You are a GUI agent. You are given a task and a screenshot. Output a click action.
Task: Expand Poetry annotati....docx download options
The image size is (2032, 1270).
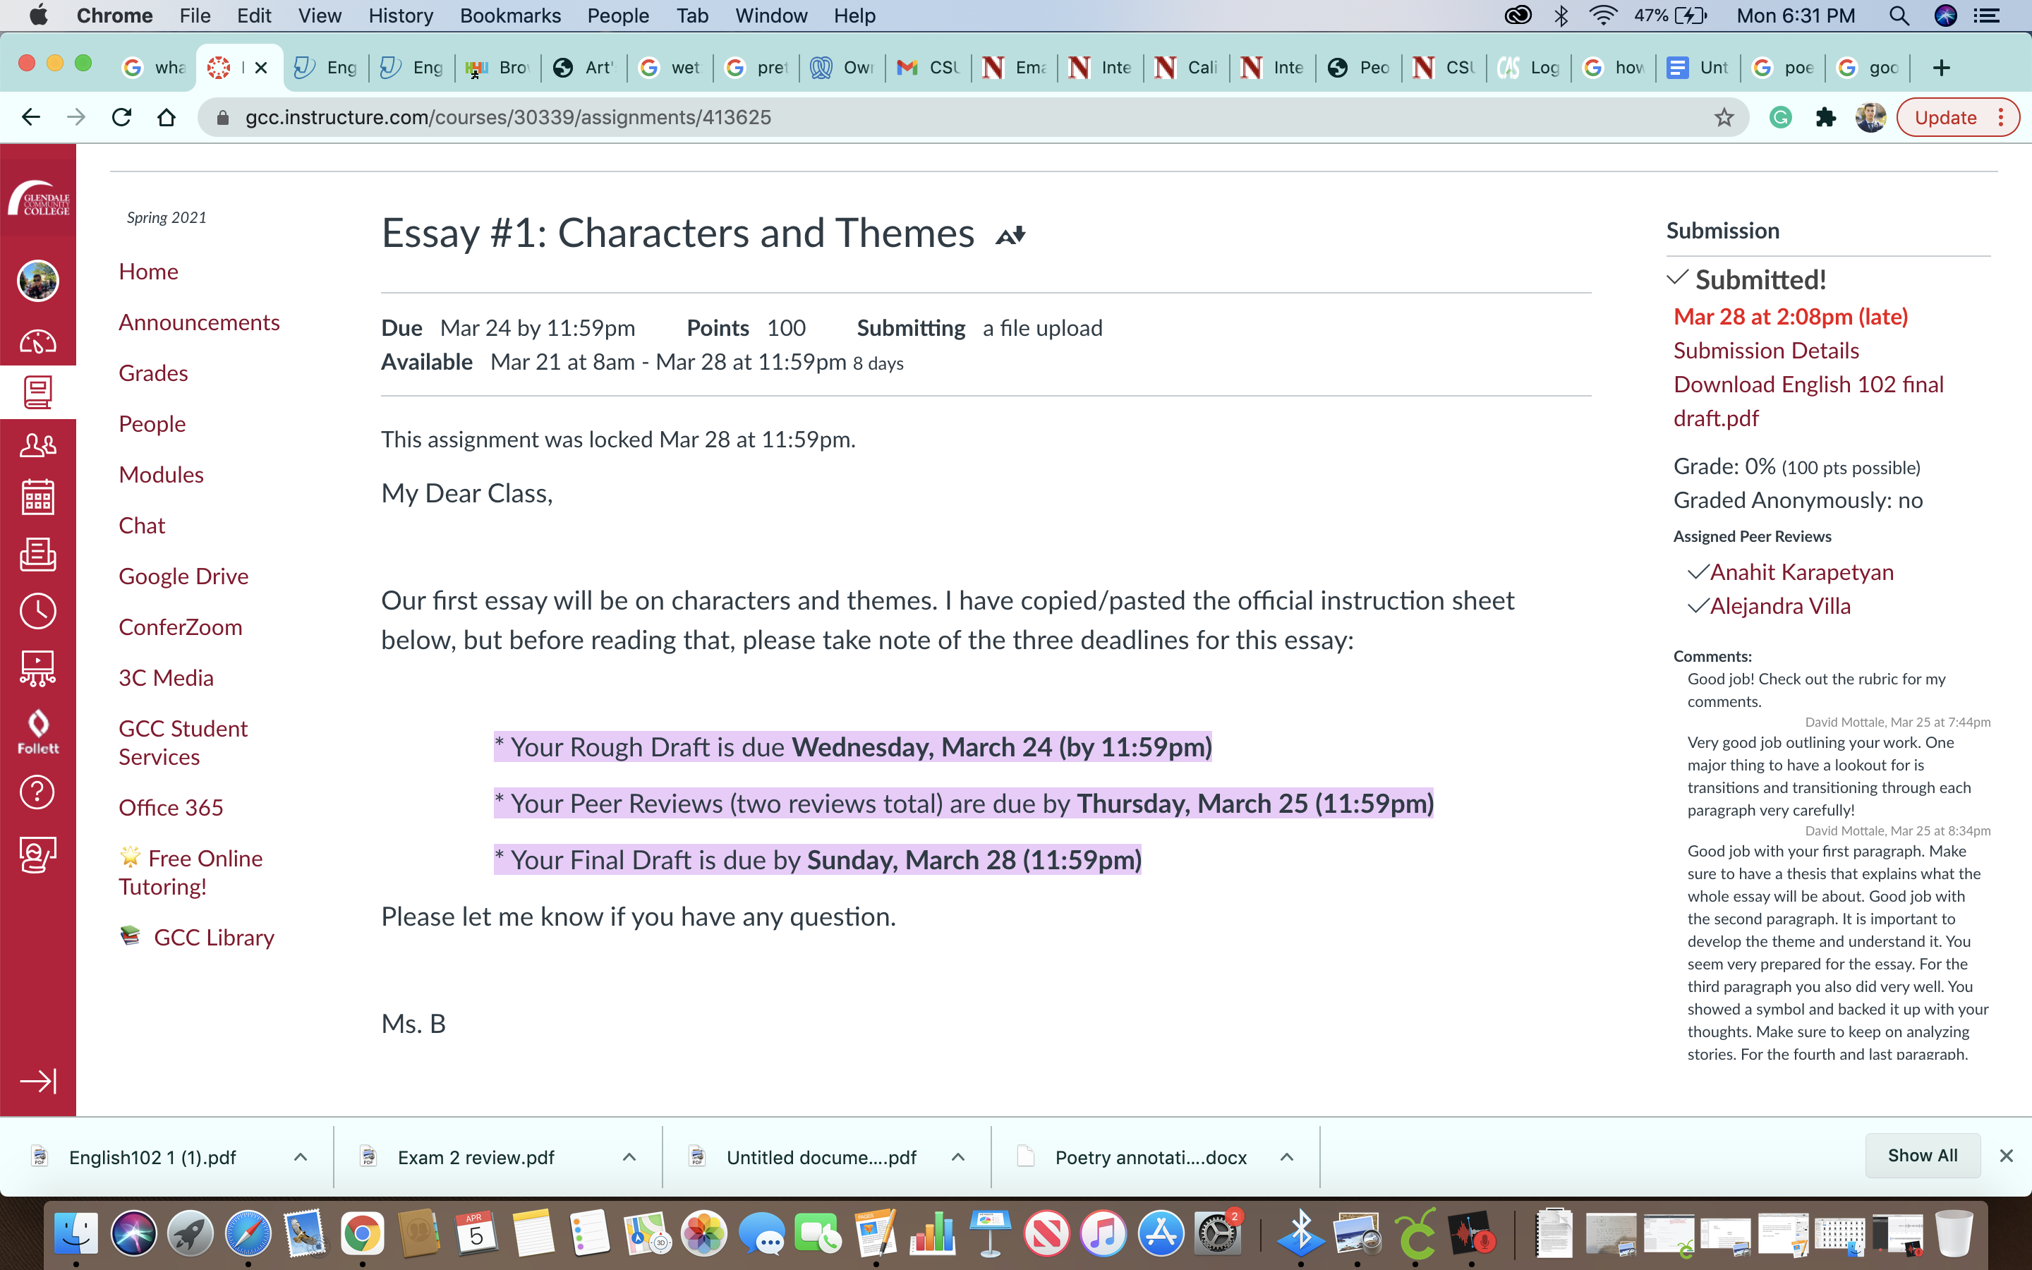1286,1157
